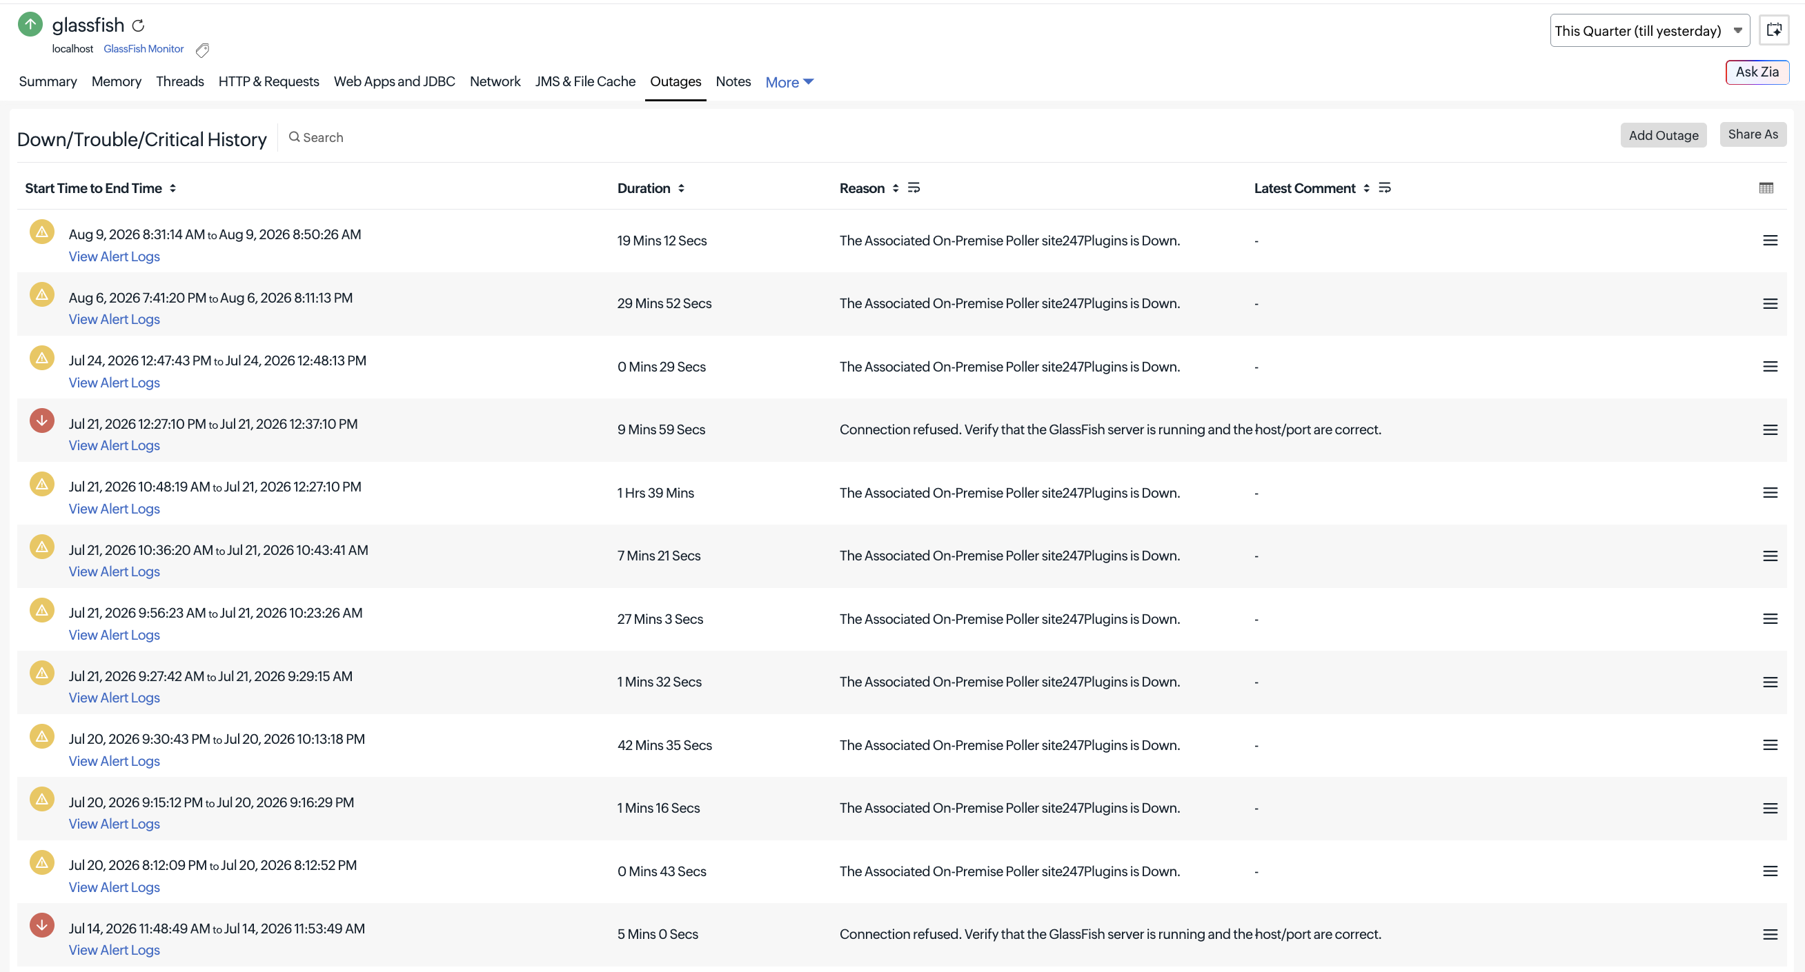This screenshot has height=972, width=1805.
Task: Click the add-to-dashboard icon beside the period selector
Action: click(1774, 30)
